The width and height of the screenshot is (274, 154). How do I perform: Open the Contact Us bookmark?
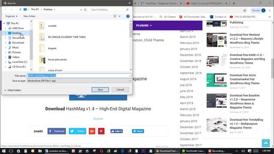pyautogui.click(x=218, y=17)
